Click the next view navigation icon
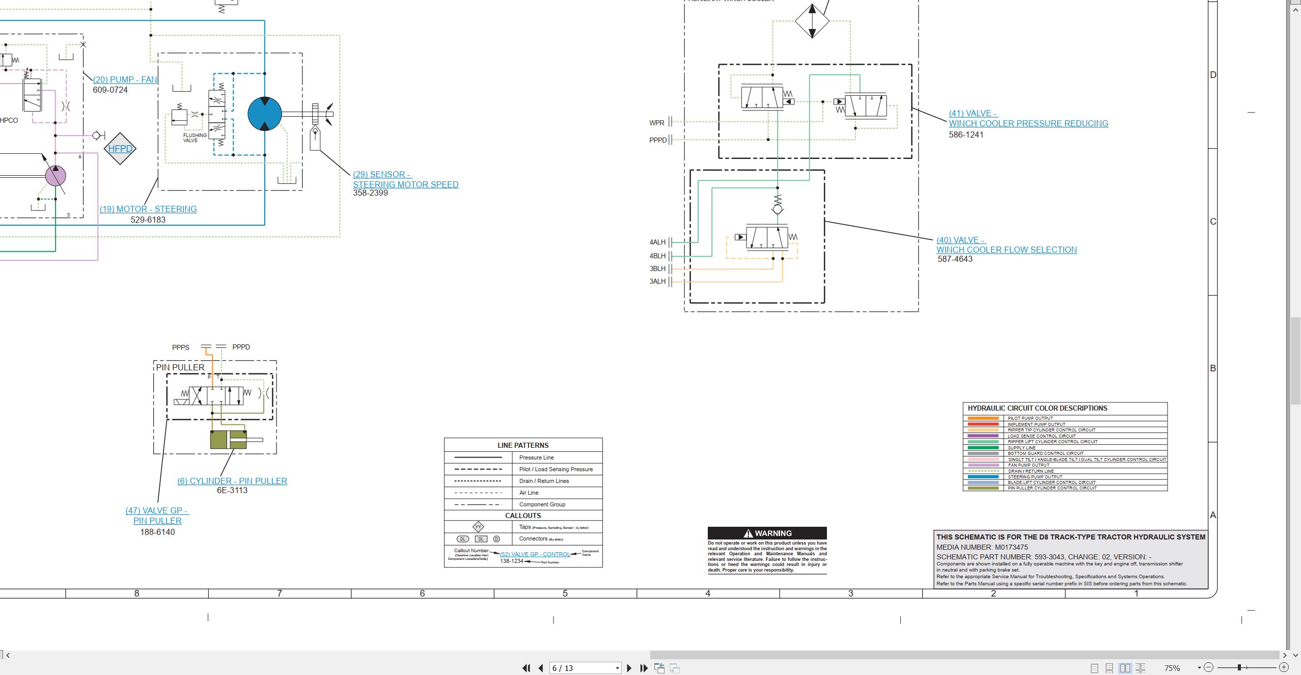Viewport: 1301px width, 675px height. pos(675,668)
